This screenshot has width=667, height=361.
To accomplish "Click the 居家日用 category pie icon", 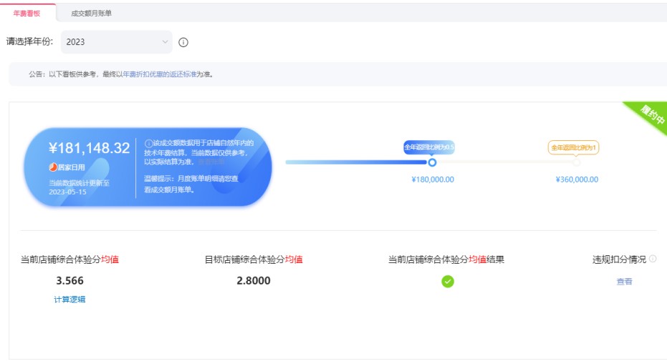I will [53, 167].
